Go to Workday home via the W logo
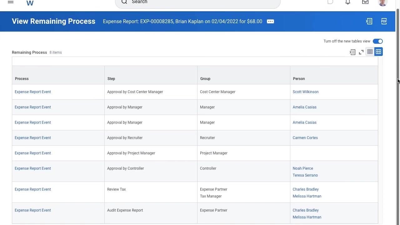 tap(30, 3)
